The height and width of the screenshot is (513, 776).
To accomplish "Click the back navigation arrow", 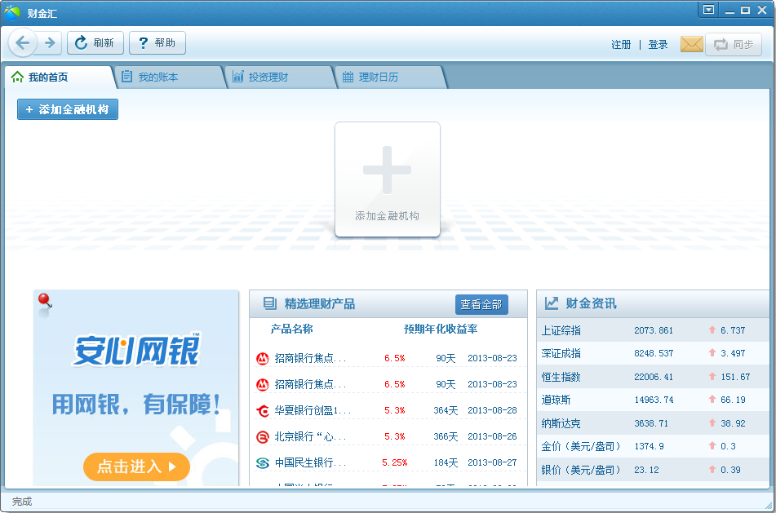I will [x=23, y=43].
